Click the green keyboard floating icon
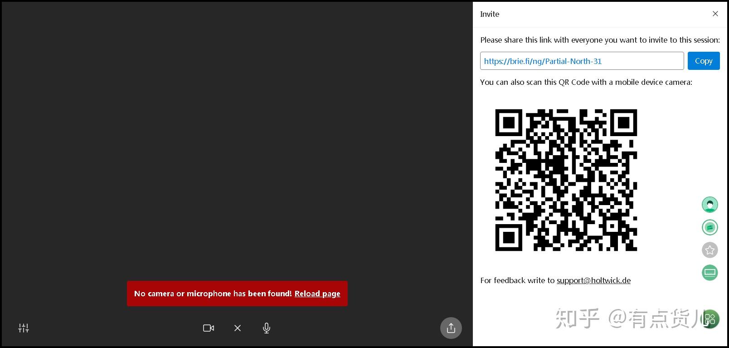Viewport: 729px width, 348px height. click(710, 273)
